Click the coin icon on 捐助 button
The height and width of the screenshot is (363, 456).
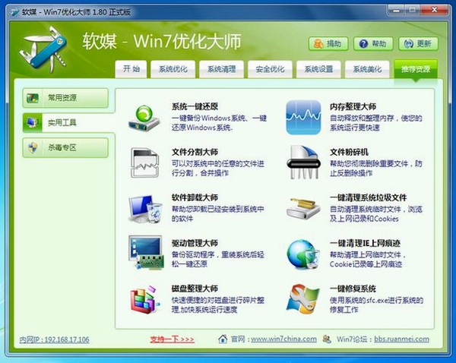click(x=318, y=44)
